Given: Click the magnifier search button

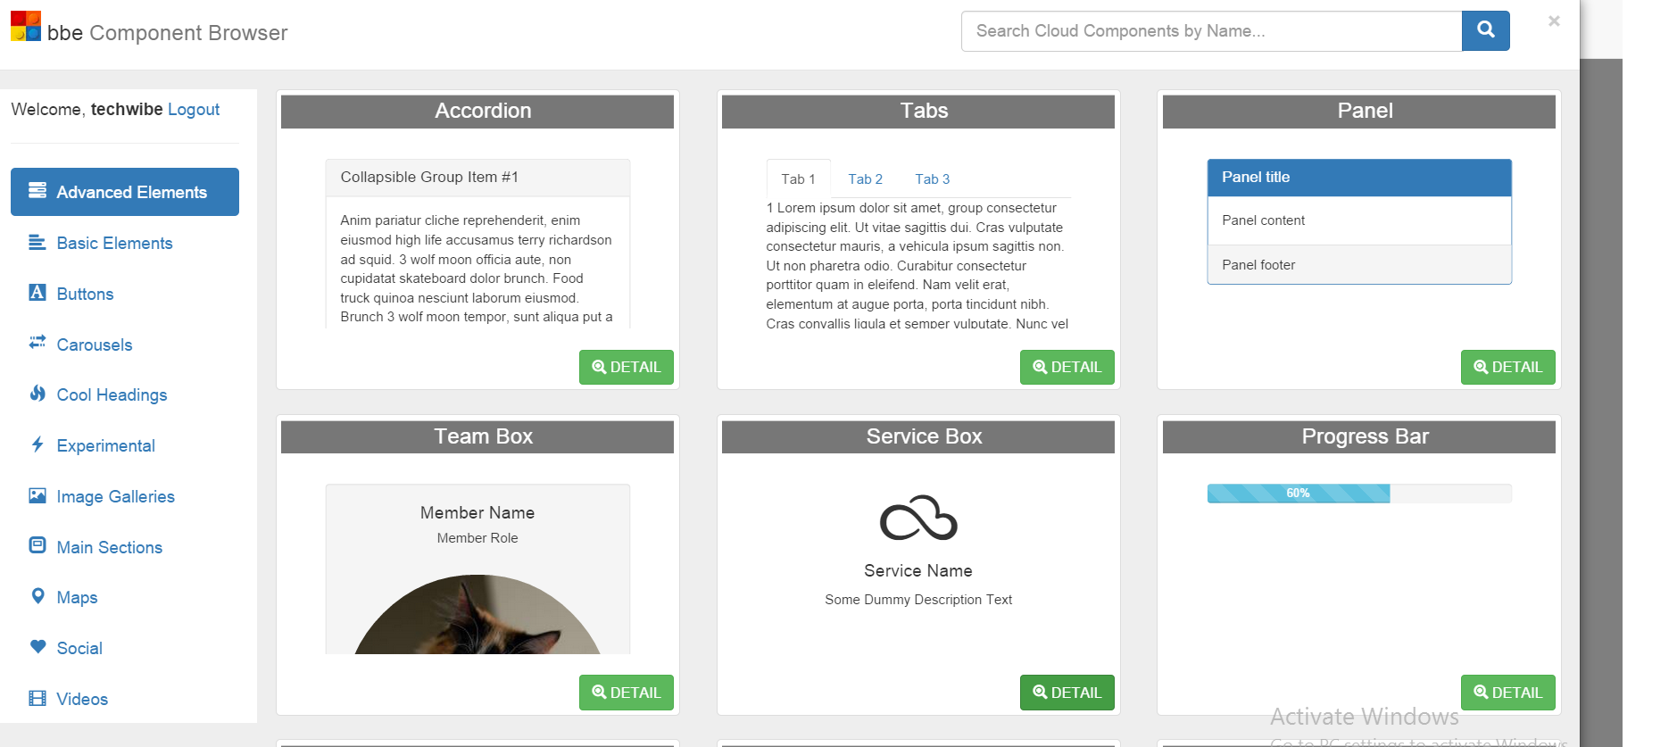Looking at the screenshot, I should (x=1486, y=30).
